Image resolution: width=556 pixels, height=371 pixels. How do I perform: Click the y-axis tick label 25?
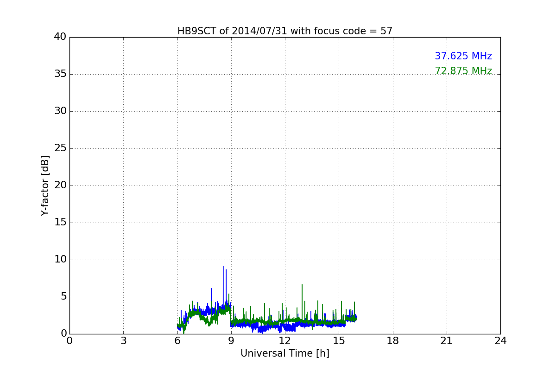(60, 148)
